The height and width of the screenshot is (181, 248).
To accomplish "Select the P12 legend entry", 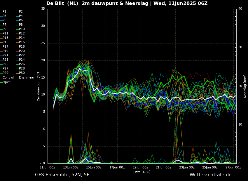I will (22, 34).
